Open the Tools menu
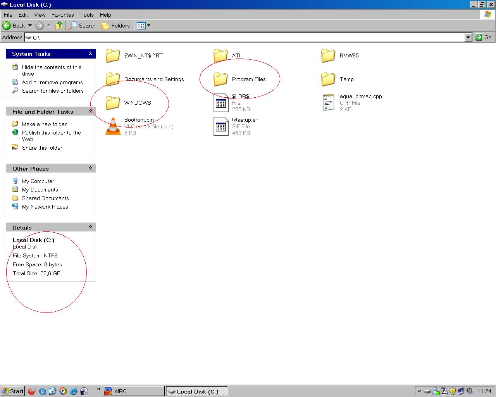This screenshot has height=397, width=496. (87, 15)
